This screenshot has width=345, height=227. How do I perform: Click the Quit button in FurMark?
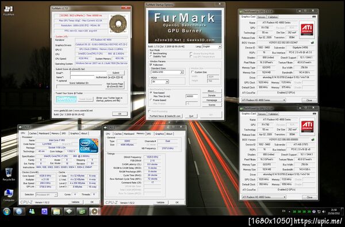pos(191,116)
